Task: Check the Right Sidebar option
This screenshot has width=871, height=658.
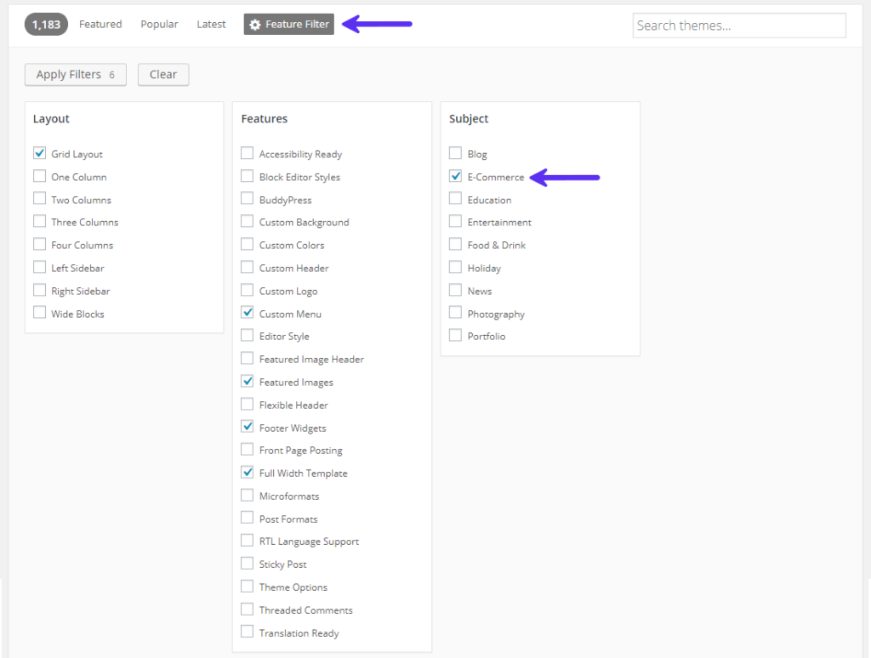Action: (x=40, y=291)
